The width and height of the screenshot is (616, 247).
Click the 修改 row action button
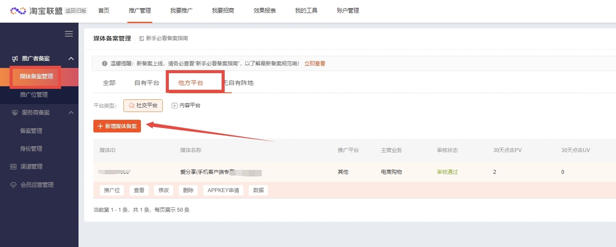click(x=164, y=190)
